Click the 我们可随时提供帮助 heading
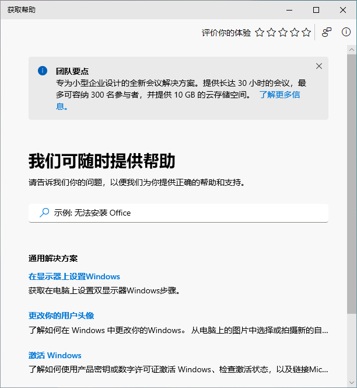357x388 pixels. [x=101, y=161]
